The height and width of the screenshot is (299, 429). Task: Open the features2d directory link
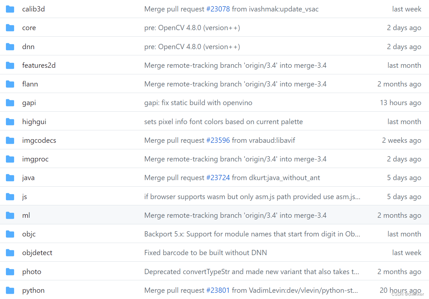click(x=39, y=65)
